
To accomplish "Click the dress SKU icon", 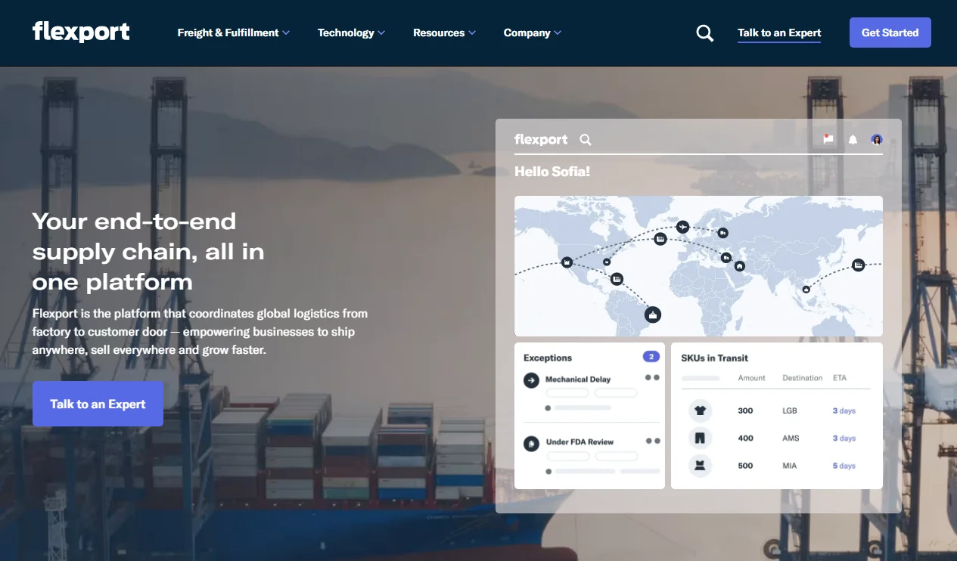I will (700, 466).
